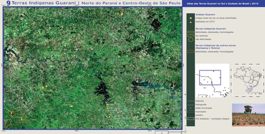Click the 'municípios' box symbol in legend

191,112
